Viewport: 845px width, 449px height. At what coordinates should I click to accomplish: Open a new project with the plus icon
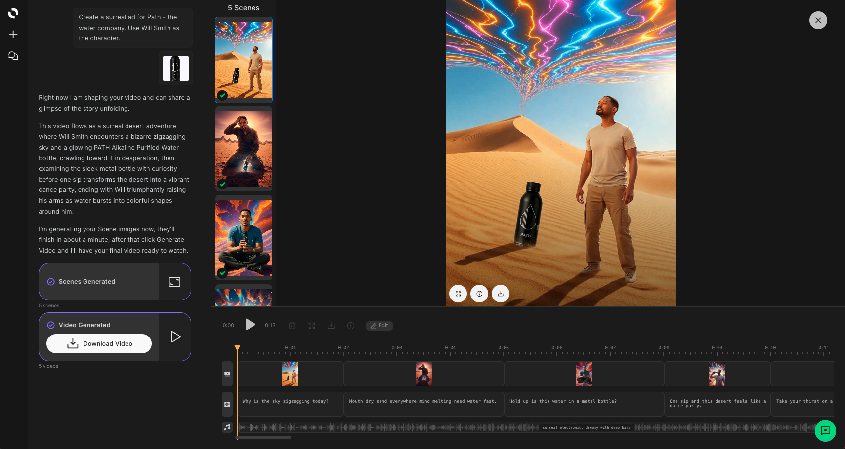click(13, 35)
